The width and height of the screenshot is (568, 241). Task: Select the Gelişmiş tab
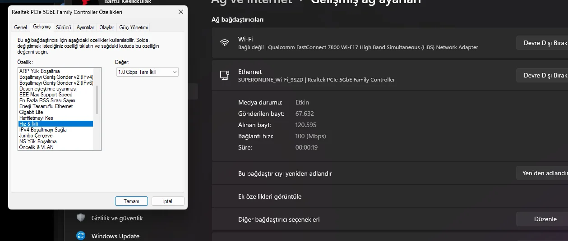(x=42, y=27)
